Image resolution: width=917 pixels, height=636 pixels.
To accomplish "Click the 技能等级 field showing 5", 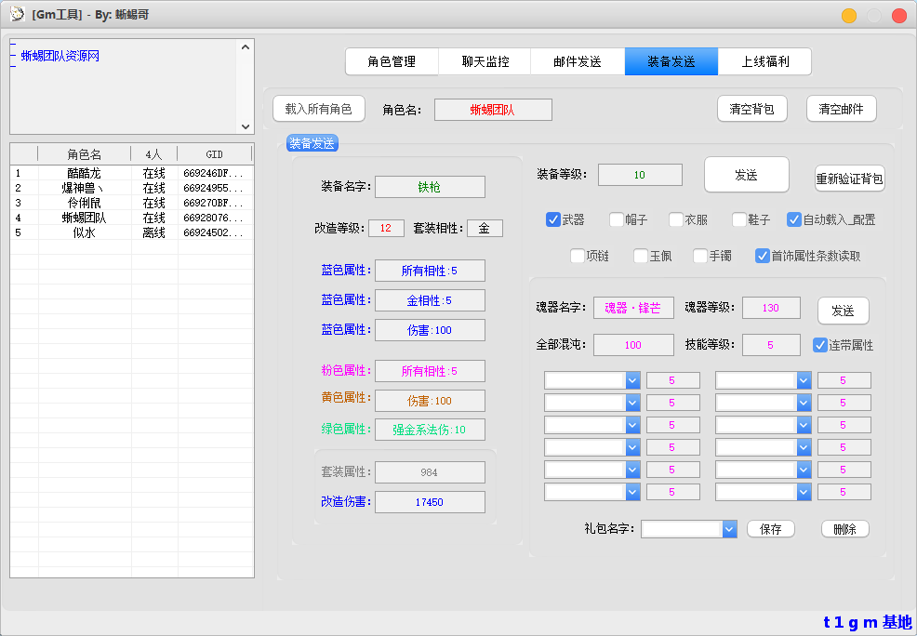I will tap(771, 345).
